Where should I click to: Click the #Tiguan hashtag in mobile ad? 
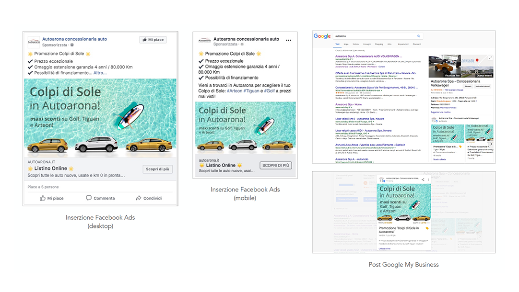click(251, 91)
